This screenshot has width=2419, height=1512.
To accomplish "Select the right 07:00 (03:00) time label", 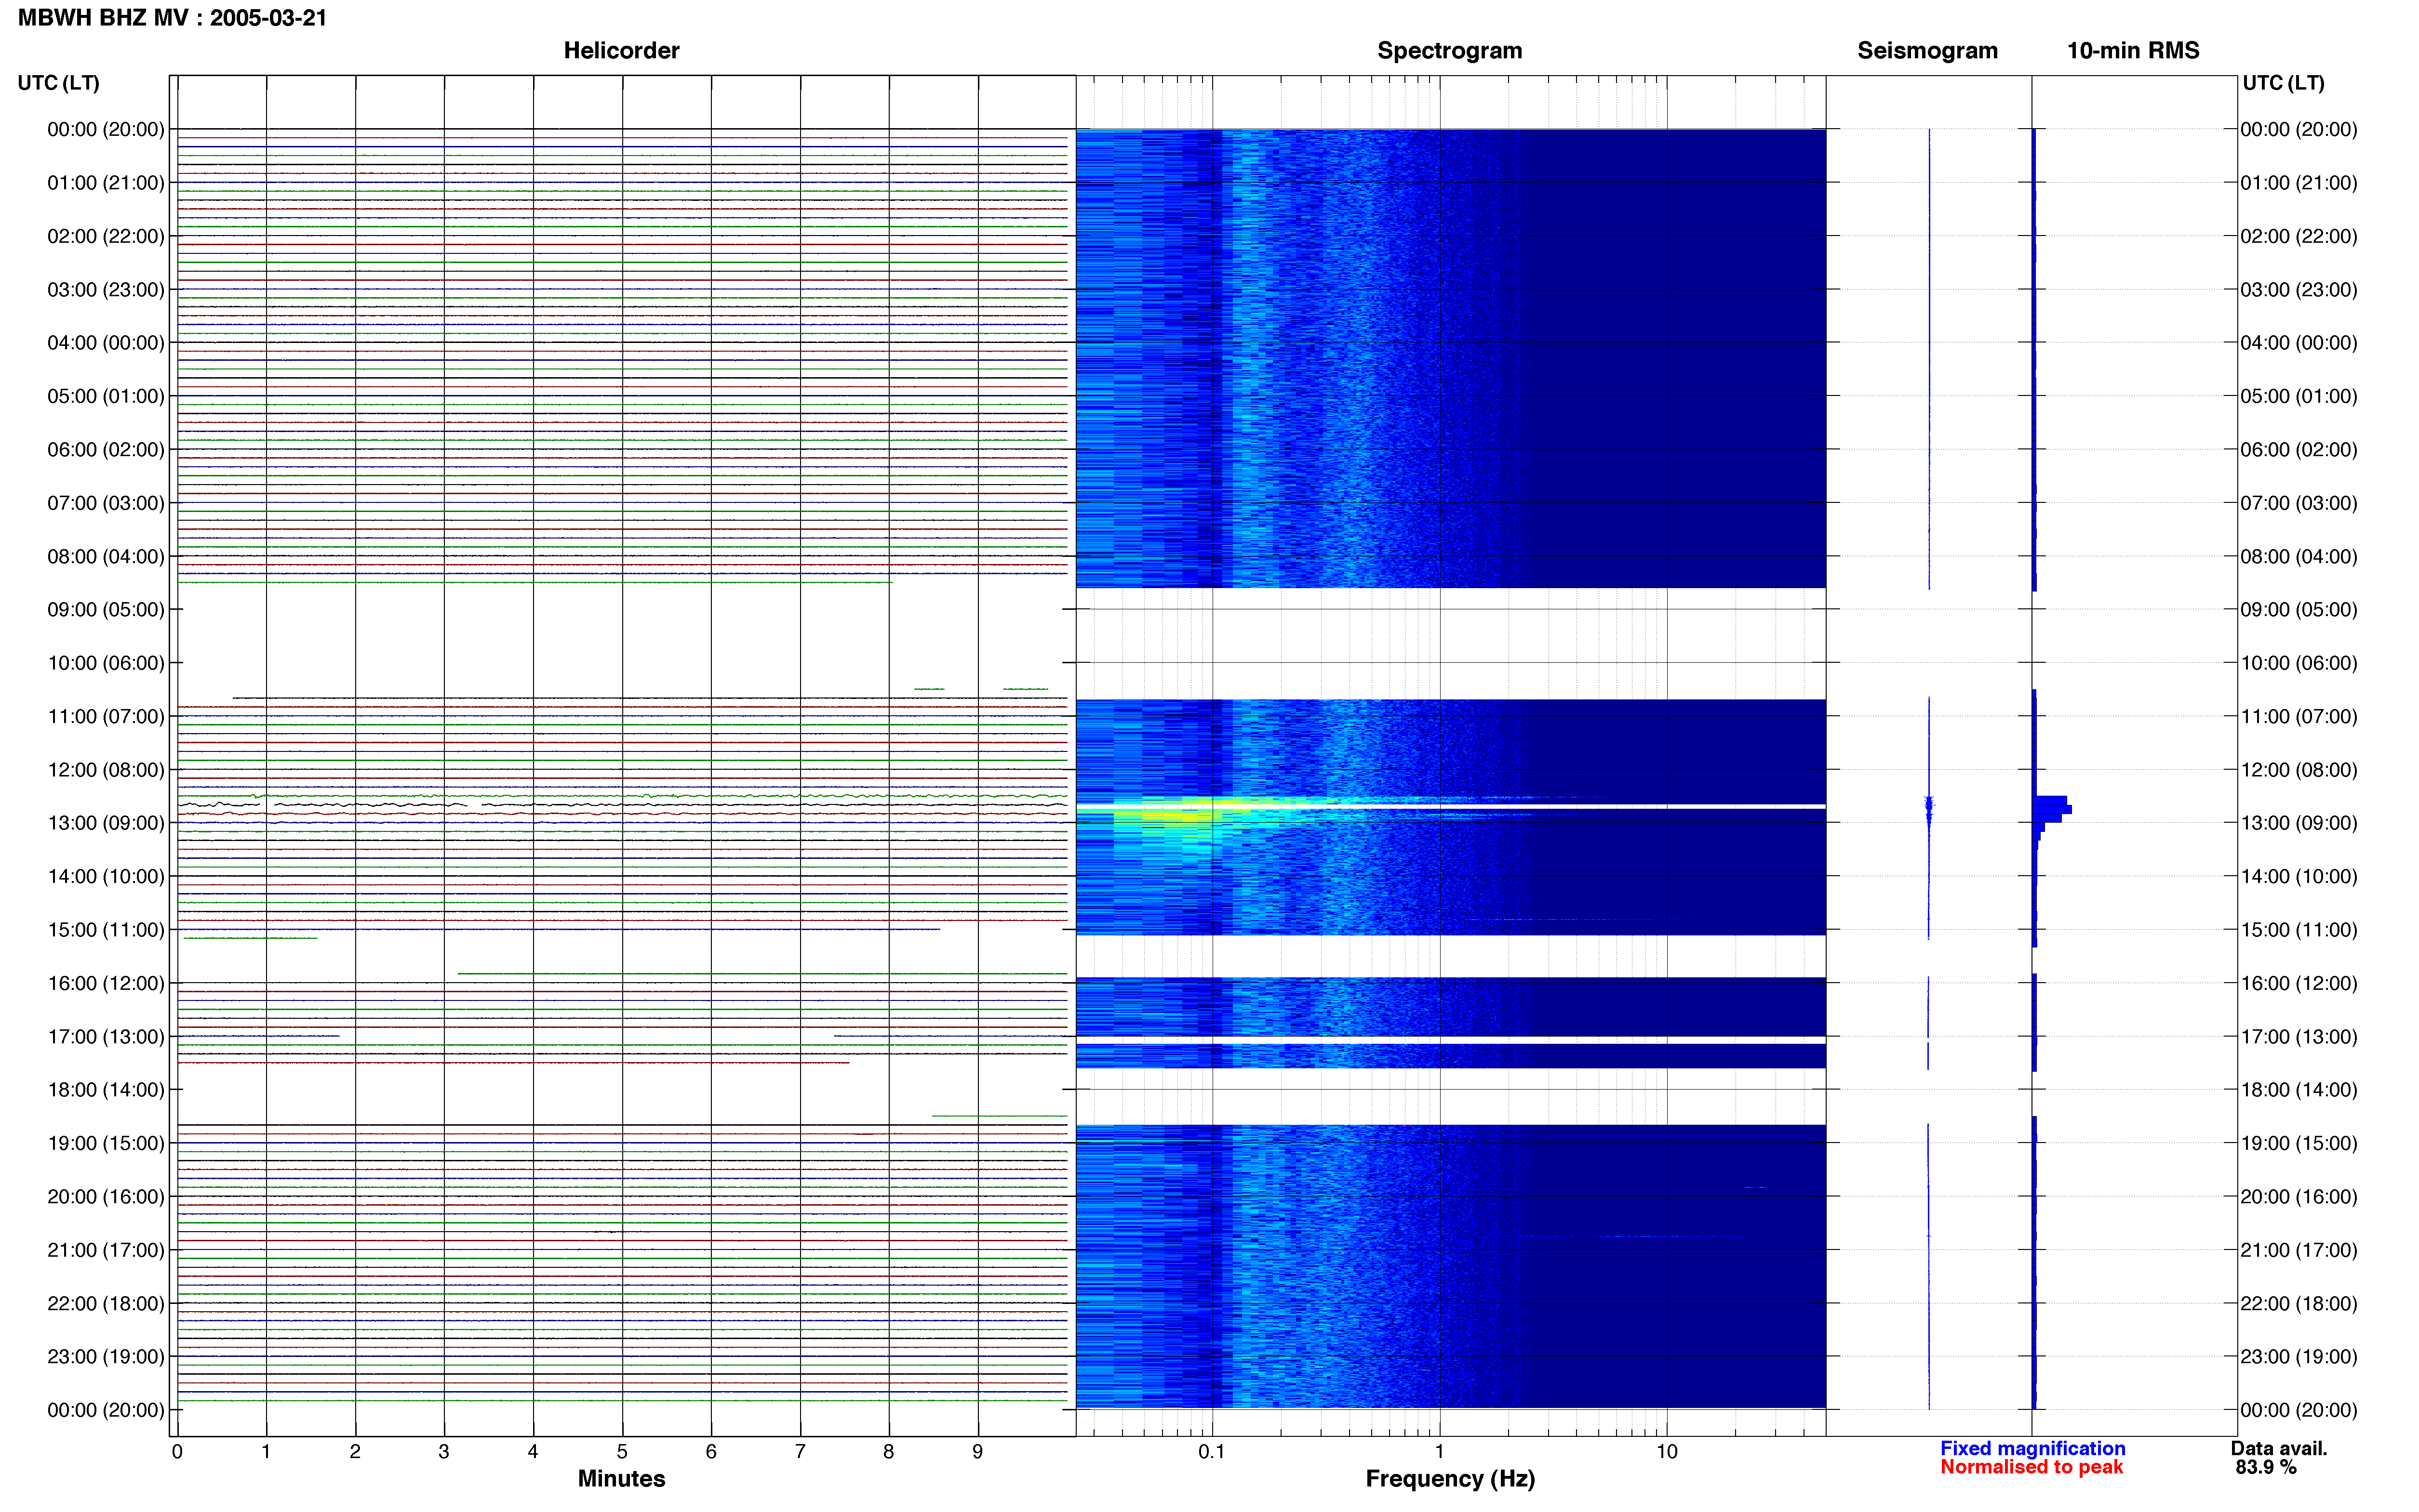I will click(x=2299, y=503).
